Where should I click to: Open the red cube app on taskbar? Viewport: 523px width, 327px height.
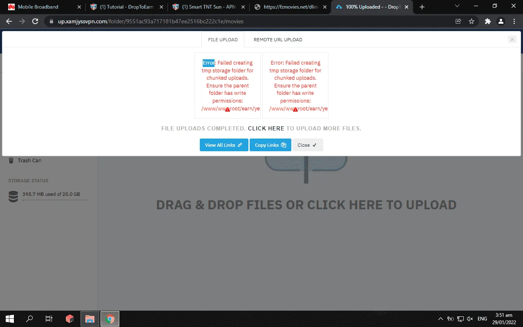[69, 319]
